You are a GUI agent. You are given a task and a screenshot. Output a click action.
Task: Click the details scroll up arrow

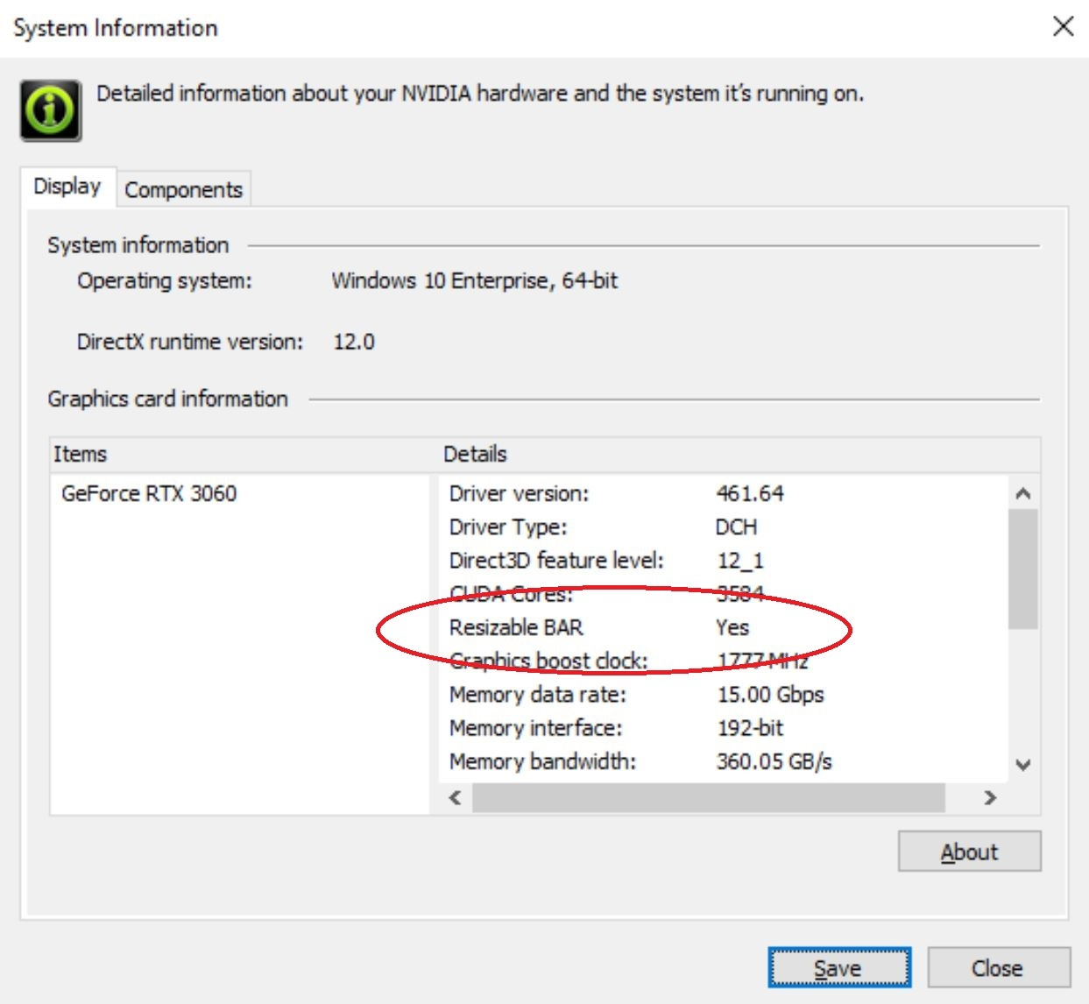pyautogui.click(x=1022, y=493)
